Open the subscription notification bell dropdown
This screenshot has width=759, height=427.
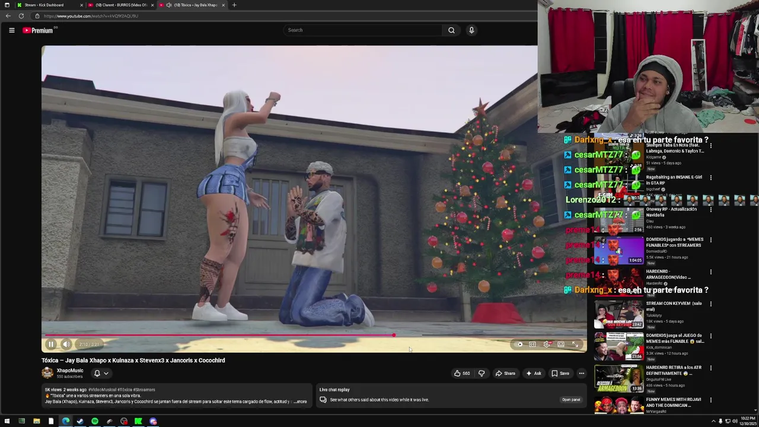click(101, 373)
